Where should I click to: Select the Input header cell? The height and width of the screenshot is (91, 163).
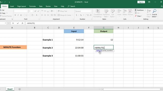[74, 31]
